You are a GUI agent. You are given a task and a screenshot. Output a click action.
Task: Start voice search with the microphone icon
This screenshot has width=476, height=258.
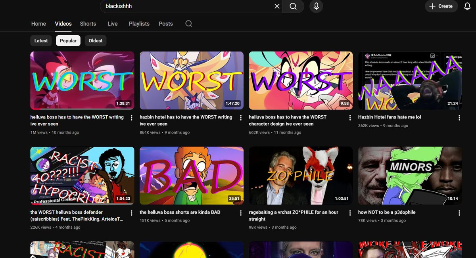(316, 6)
